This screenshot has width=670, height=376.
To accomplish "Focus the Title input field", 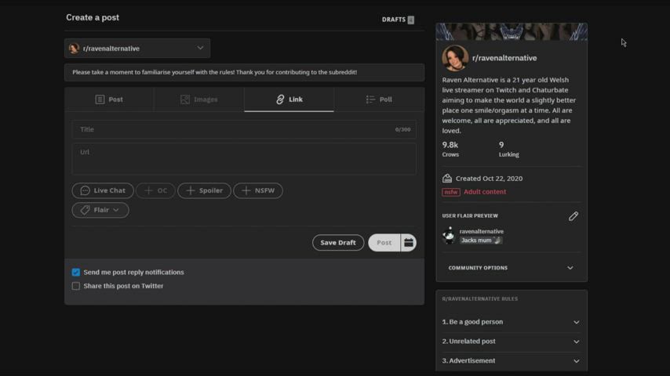I will [x=244, y=129].
